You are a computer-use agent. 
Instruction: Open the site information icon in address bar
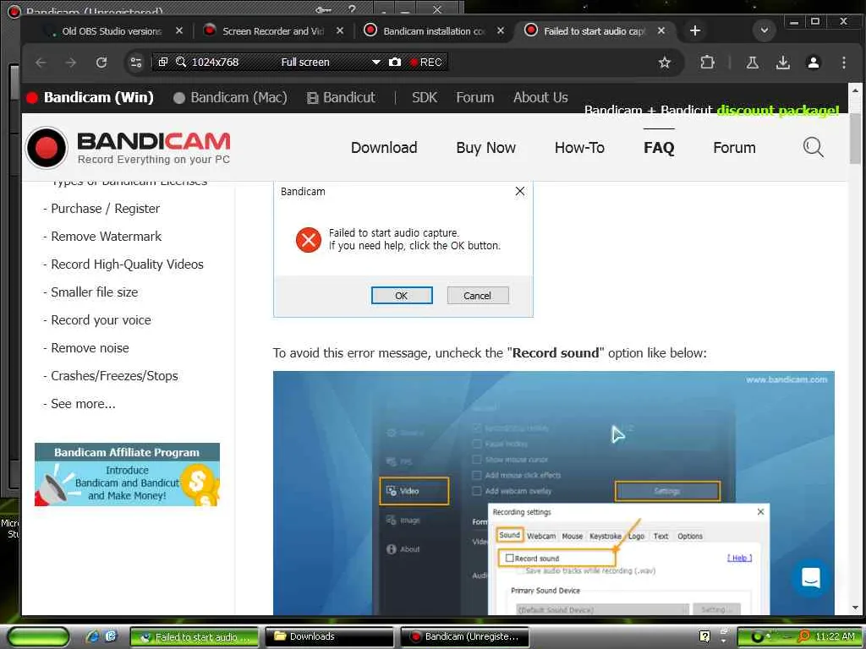tap(136, 63)
